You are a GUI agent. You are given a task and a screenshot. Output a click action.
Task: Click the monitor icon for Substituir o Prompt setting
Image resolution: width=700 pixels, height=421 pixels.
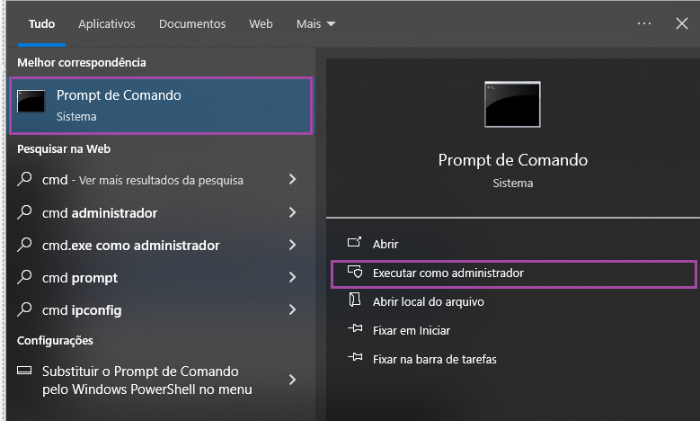click(x=26, y=372)
